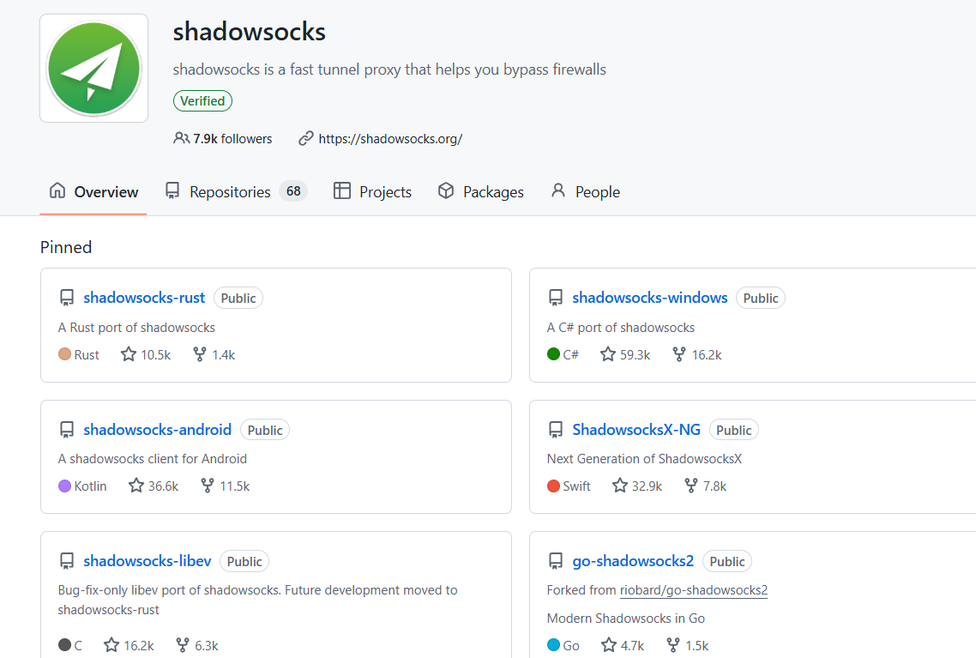Click the Verified badge
Screen dimensions: 976x658
click(202, 101)
